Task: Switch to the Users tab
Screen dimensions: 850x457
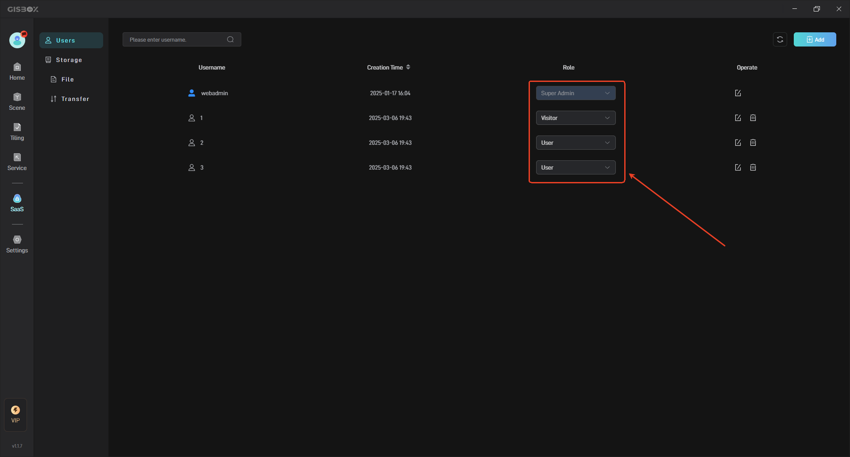Action: click(71, 40)
